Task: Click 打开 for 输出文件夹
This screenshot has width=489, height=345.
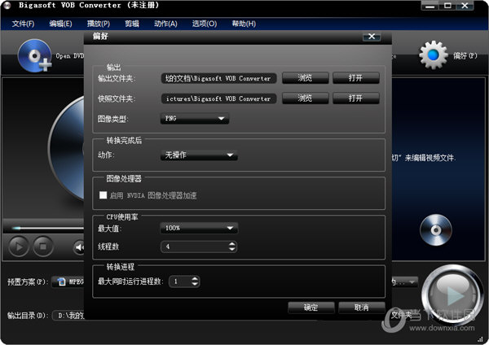Action: click(x=356, y=78)
